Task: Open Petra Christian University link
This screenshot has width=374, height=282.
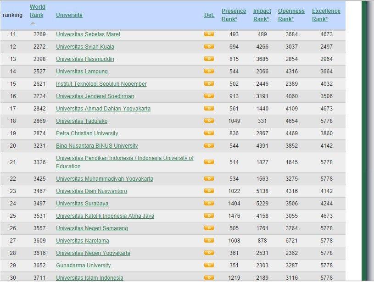Action: (x=87, y=133)
